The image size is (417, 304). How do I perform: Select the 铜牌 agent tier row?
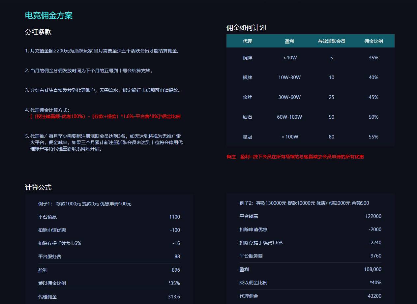click(248, 57)
